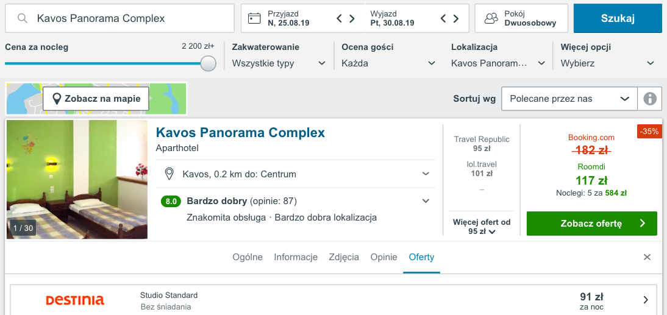This screenshot has width=667, height=315.
Task: Open the check-in calendar icon
Action: 254,18
